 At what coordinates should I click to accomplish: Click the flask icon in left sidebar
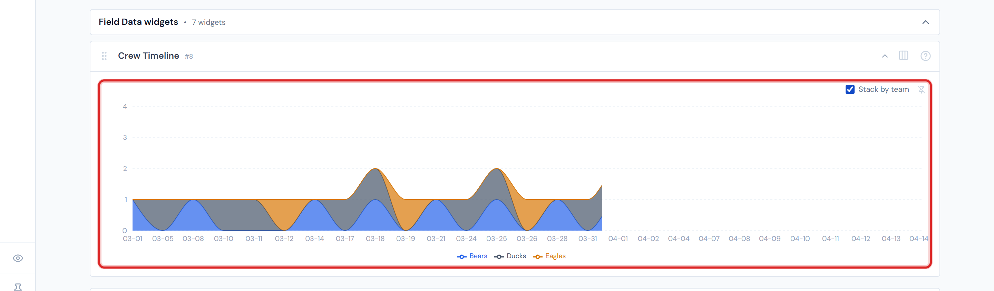tap(18, 287)
